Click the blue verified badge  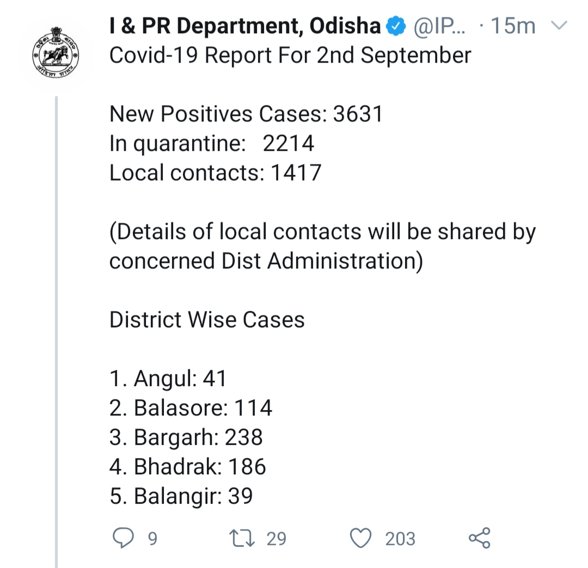(x=395, y=26)
